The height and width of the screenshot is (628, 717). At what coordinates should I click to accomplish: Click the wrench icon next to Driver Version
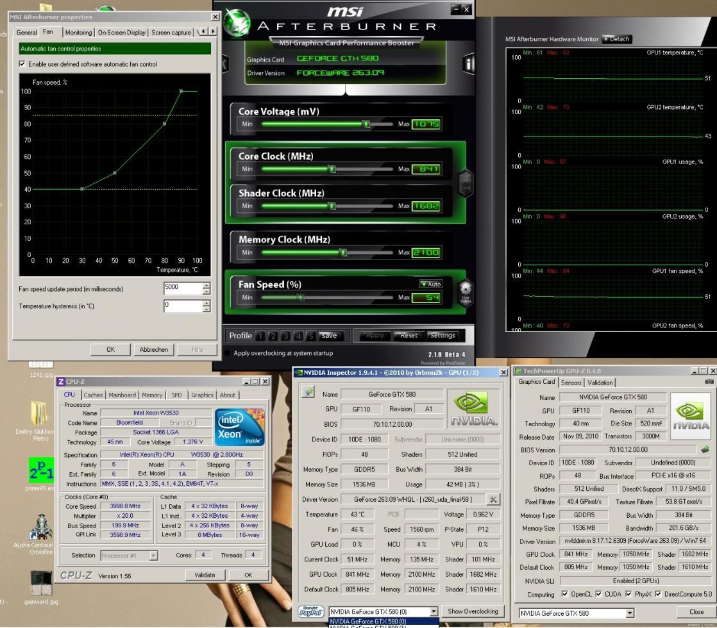493,499
